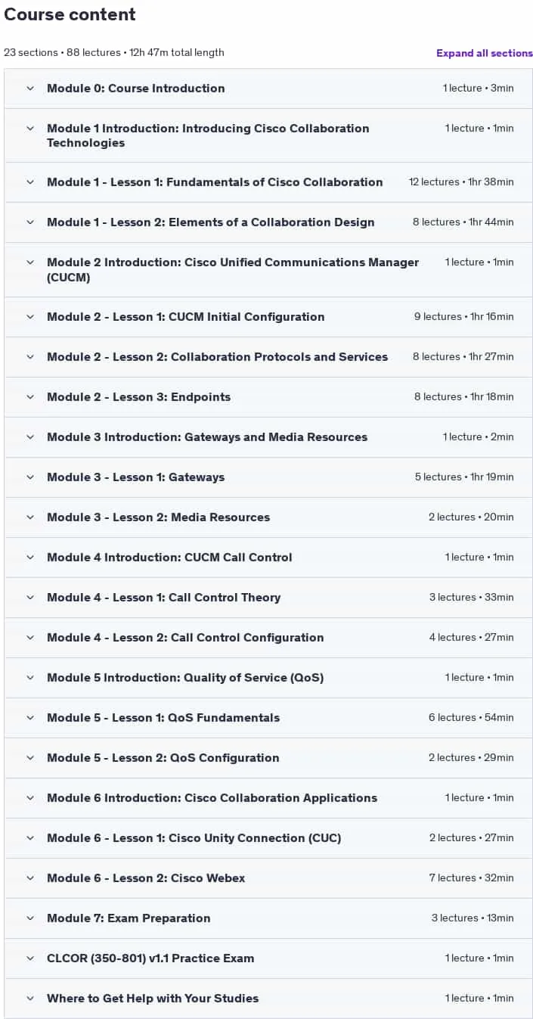Open the Module 2 Lesson 3 Endpoints chevron
The height and width of the screenshot is (1019, 533).
(30, 397)
